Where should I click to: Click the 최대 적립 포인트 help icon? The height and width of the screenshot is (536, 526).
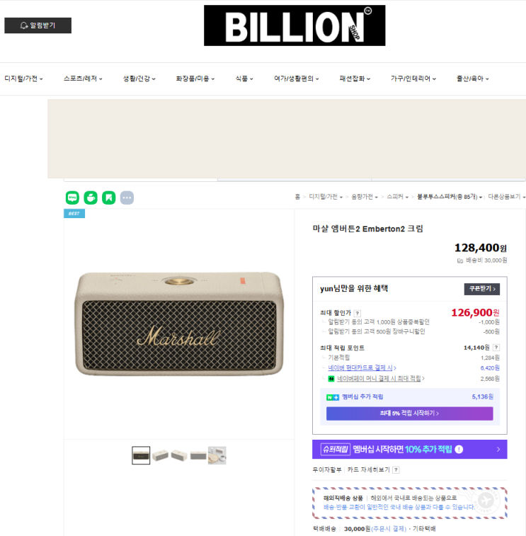click(496, 348)
